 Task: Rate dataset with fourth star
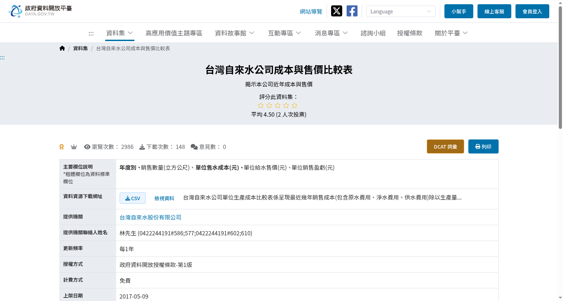pyautogui.click(x=286, y=105)
